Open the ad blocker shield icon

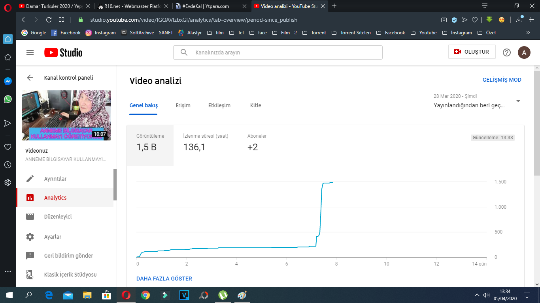click(455, 20)
